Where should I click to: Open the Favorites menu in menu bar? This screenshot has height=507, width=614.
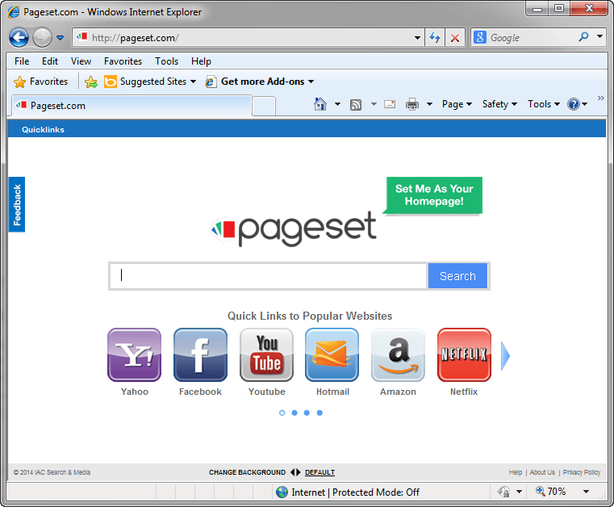tap(123, 61)
